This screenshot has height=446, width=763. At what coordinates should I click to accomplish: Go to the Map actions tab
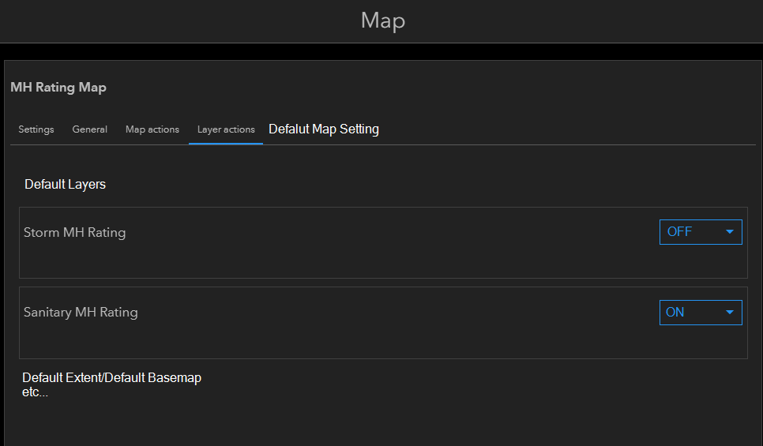coord(152,129)
